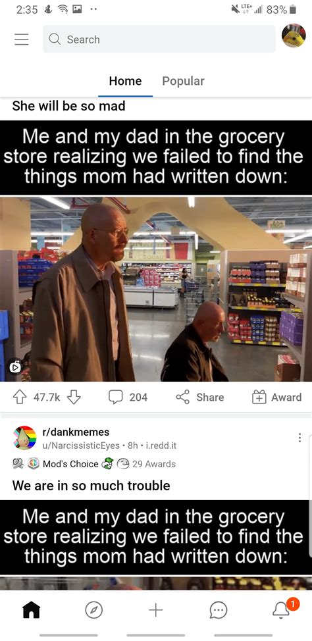Focus the Search field
Viewport: 312px width, 641px height.
click(x=159, y=39)
